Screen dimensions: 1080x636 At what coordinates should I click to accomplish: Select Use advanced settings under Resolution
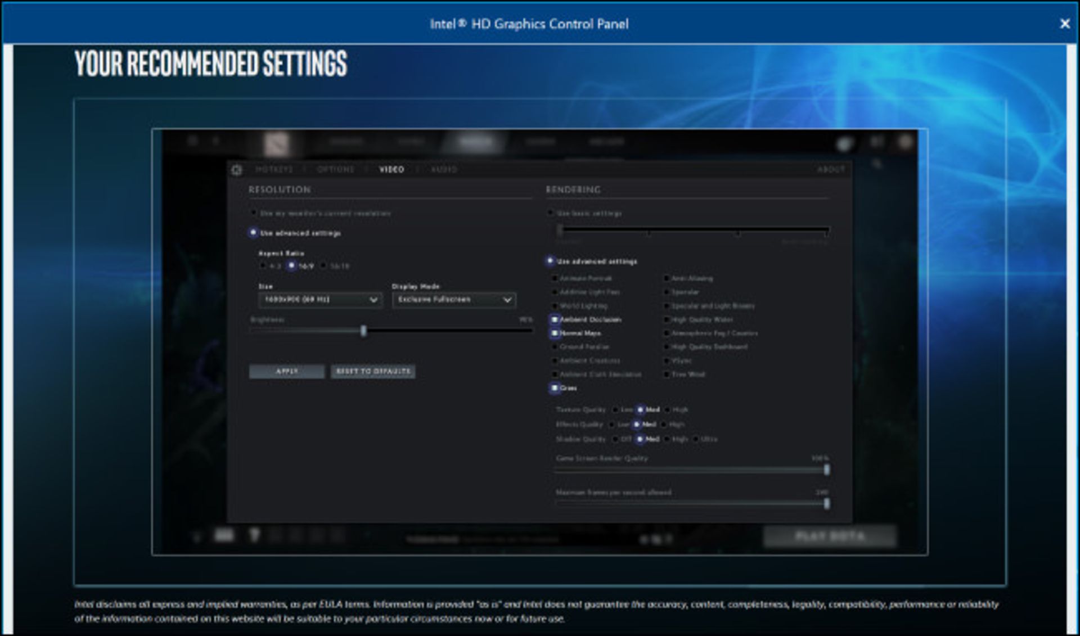coord(253,232)
